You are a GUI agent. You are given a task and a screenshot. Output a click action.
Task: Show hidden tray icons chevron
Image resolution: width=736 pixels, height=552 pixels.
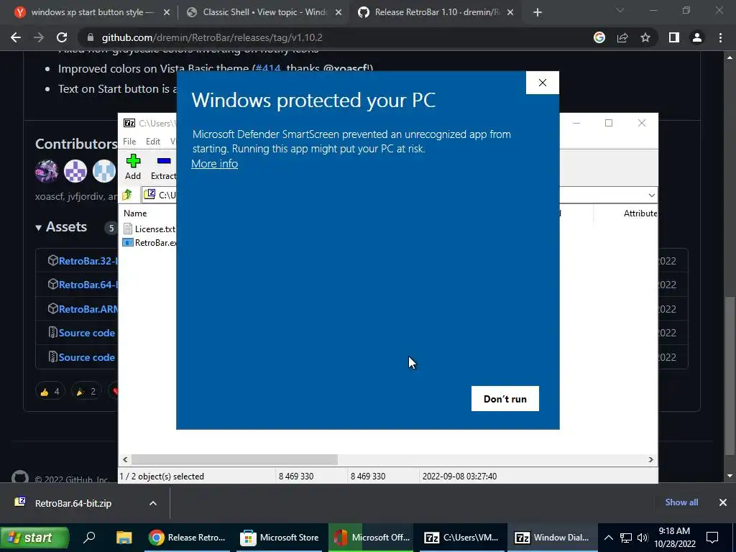pos(608,538)
